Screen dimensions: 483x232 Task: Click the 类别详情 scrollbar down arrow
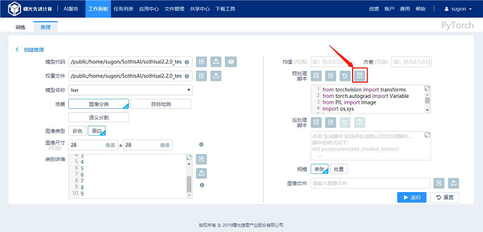[189, 195]
